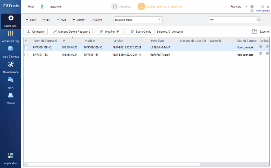Open the New Version link
The image size is (271, 168).
pyautogui.click(x=263, y=11)
